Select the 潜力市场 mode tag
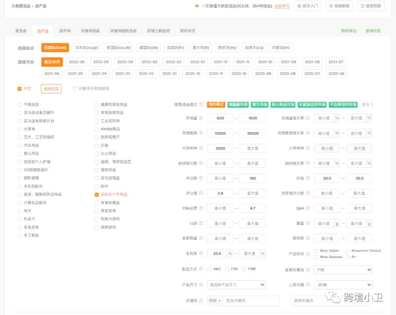 pyautogui.click(x=260, y=104)
